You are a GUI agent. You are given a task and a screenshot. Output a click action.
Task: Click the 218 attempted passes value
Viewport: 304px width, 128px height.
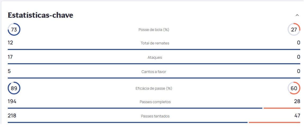(x=12, y=116)
